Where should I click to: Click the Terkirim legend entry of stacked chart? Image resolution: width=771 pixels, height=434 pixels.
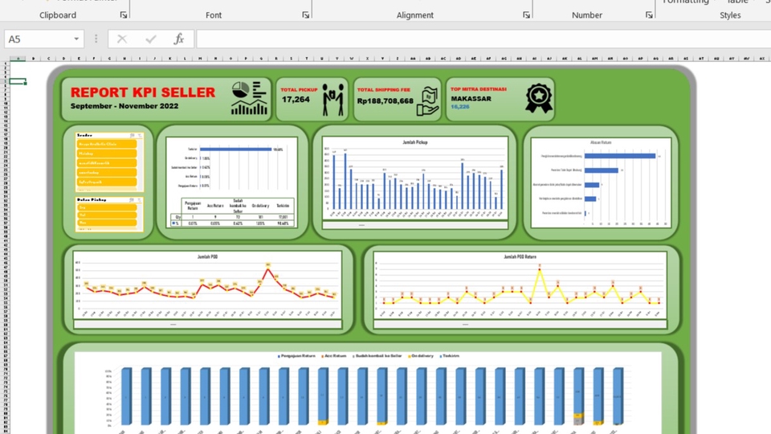[x=450, y=356]
